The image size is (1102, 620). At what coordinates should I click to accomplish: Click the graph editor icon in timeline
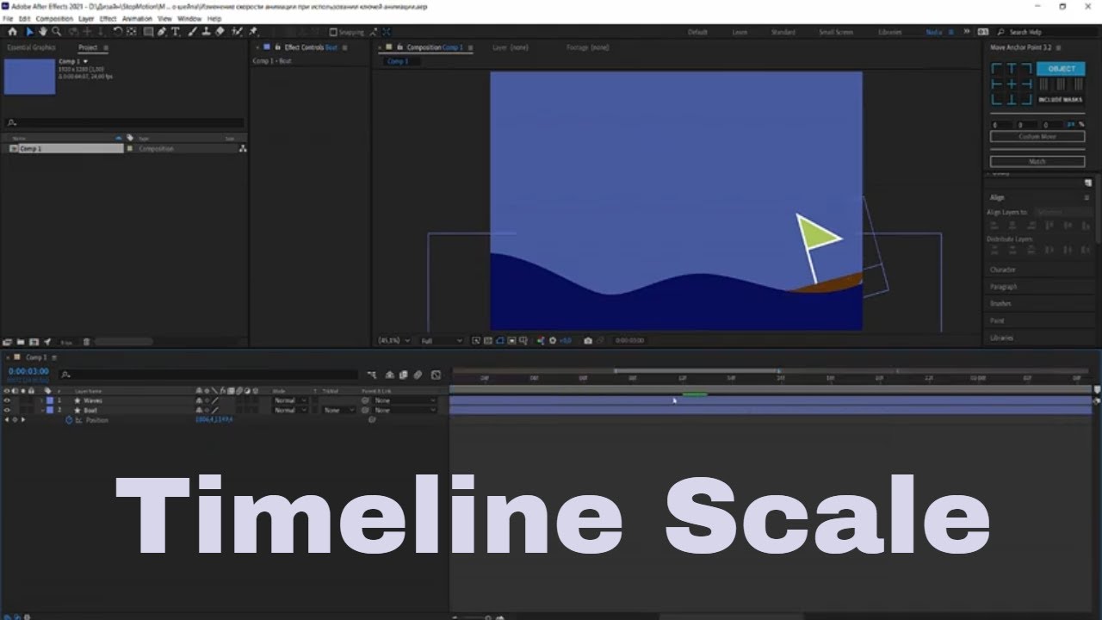pyautogui.click(x=436, y=375)
